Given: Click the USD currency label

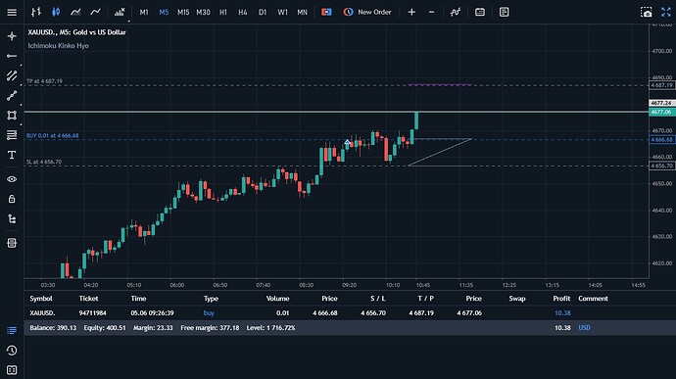Looking at the screenshot, I should [584, 328].
